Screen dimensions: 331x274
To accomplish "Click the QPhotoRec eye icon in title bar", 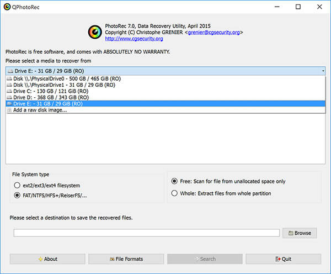I will point(7,7).
